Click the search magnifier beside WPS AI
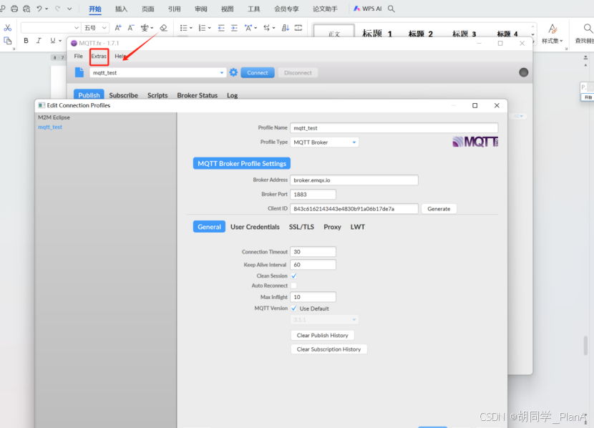 coord(391,9)
